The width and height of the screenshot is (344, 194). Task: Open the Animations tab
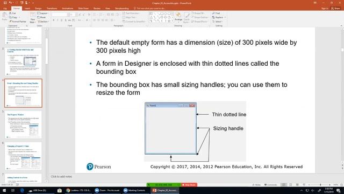pos(68,9)
